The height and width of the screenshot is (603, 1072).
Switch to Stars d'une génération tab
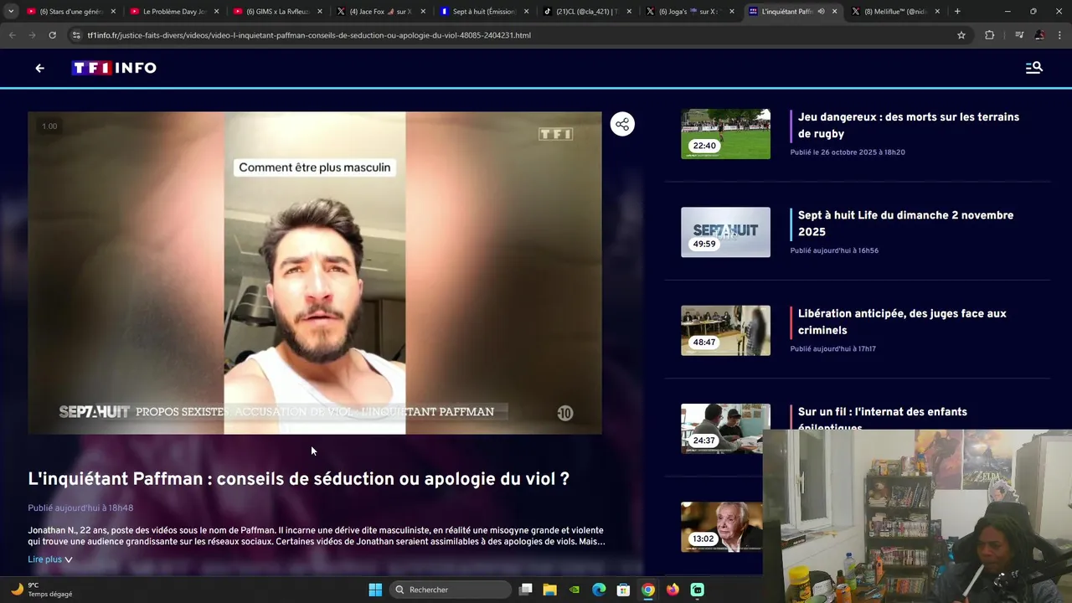(70, 12)
